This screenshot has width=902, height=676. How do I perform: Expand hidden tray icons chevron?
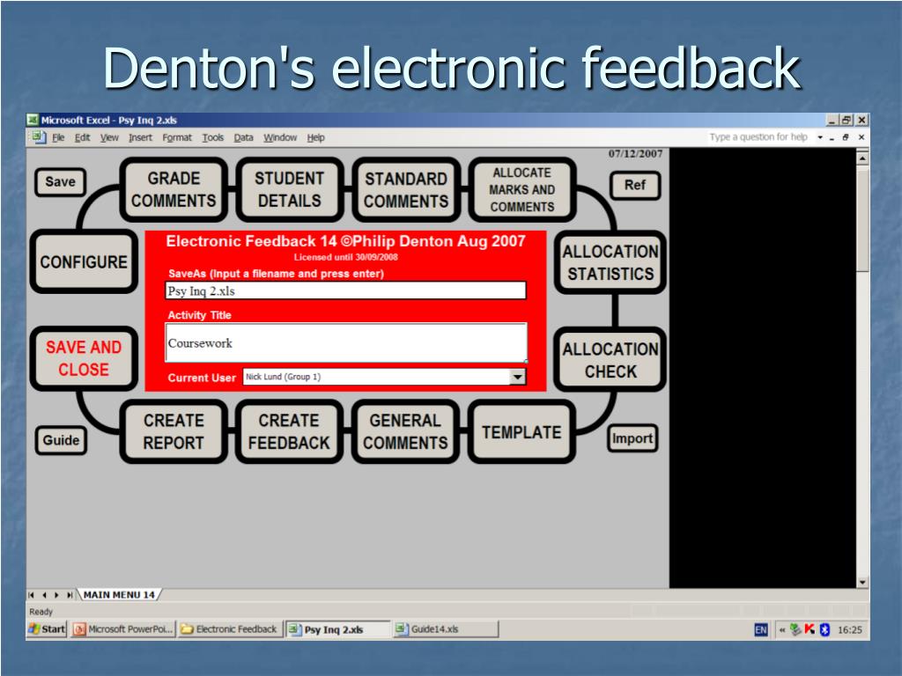point(782,630)
